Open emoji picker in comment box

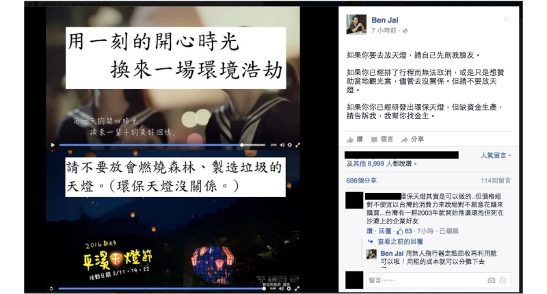pos(503,280)
